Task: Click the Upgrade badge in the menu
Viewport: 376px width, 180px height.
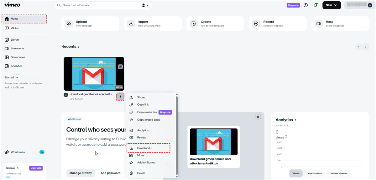Action: (165, 112)
